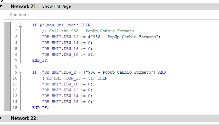Click the Show HMI Page network title

point(56,6)
